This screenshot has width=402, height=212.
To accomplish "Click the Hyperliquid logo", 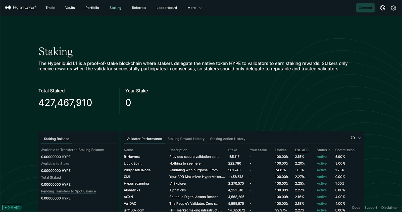I will point(20,8).
